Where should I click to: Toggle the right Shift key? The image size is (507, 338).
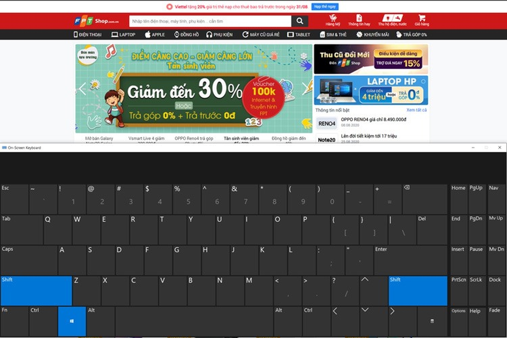coord(418,291)
